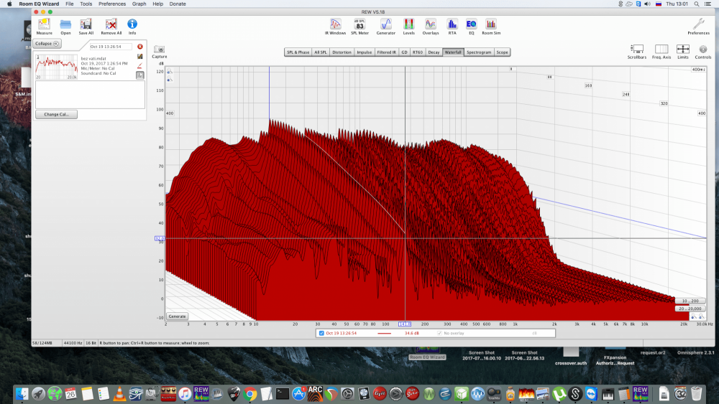The image size is (719, 404).
Task: Select the measurement thumbnail graph
Action: pos(56,67)
